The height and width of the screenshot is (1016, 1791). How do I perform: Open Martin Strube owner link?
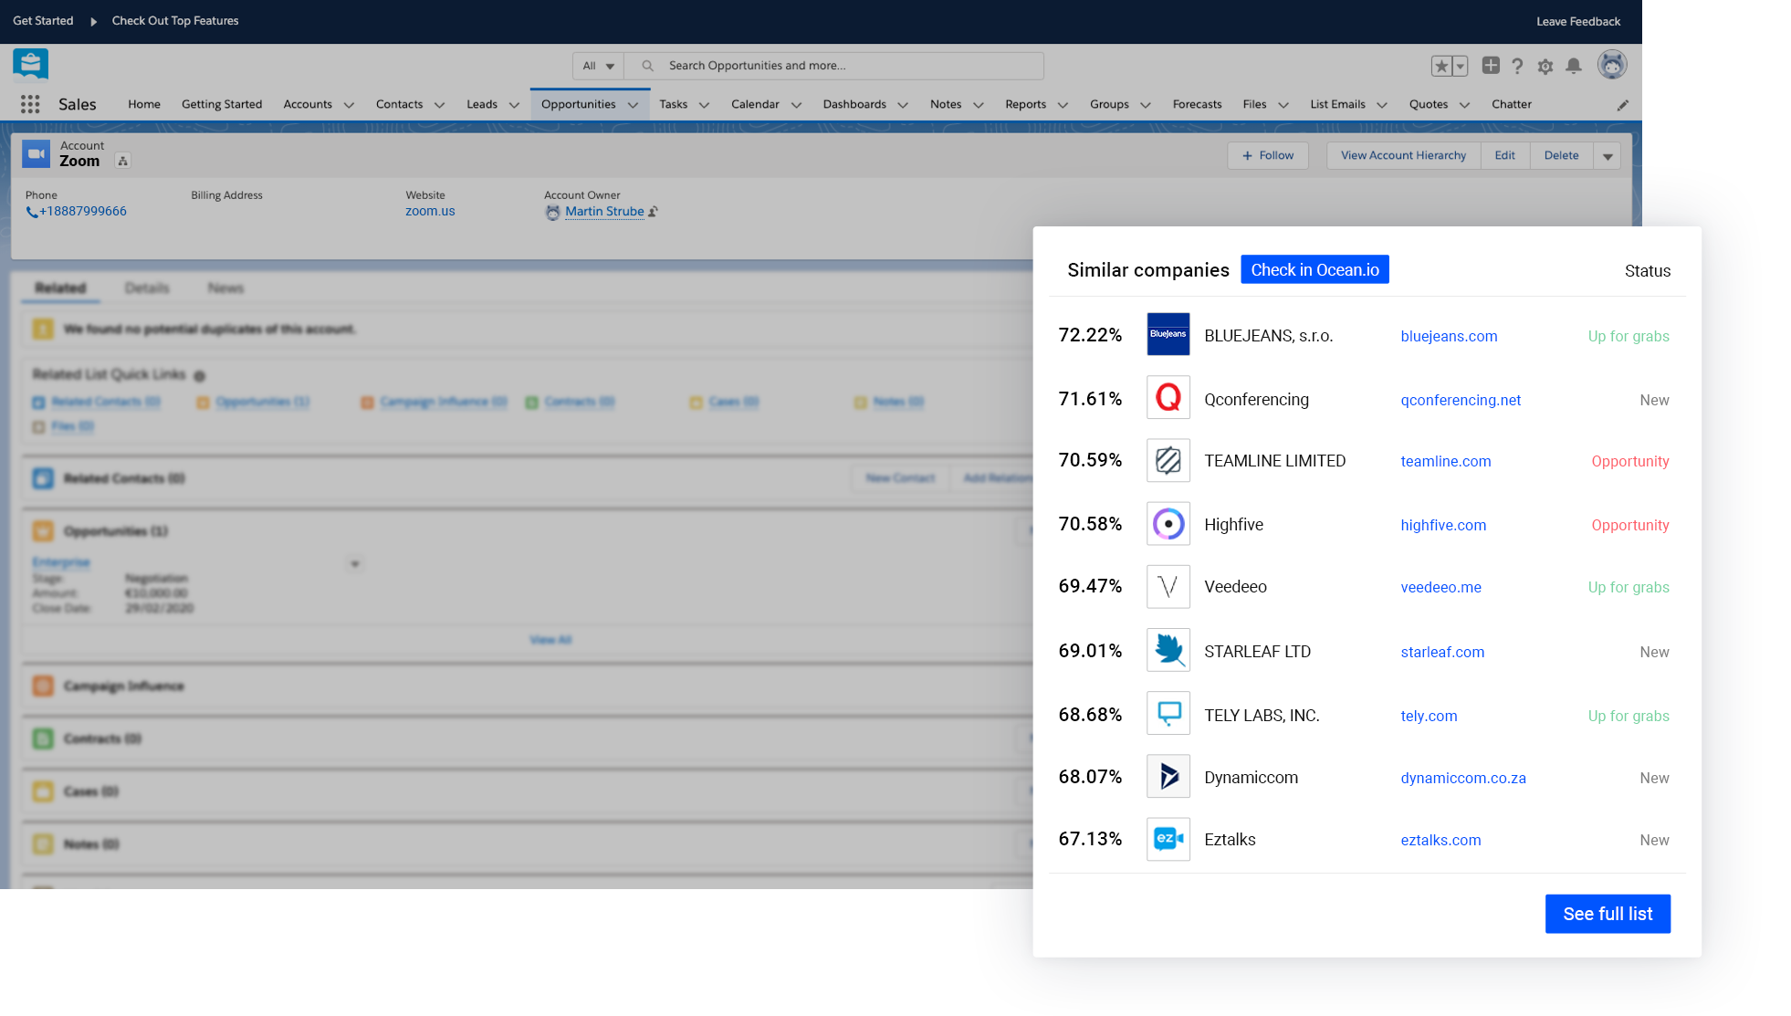click(604, 212)
